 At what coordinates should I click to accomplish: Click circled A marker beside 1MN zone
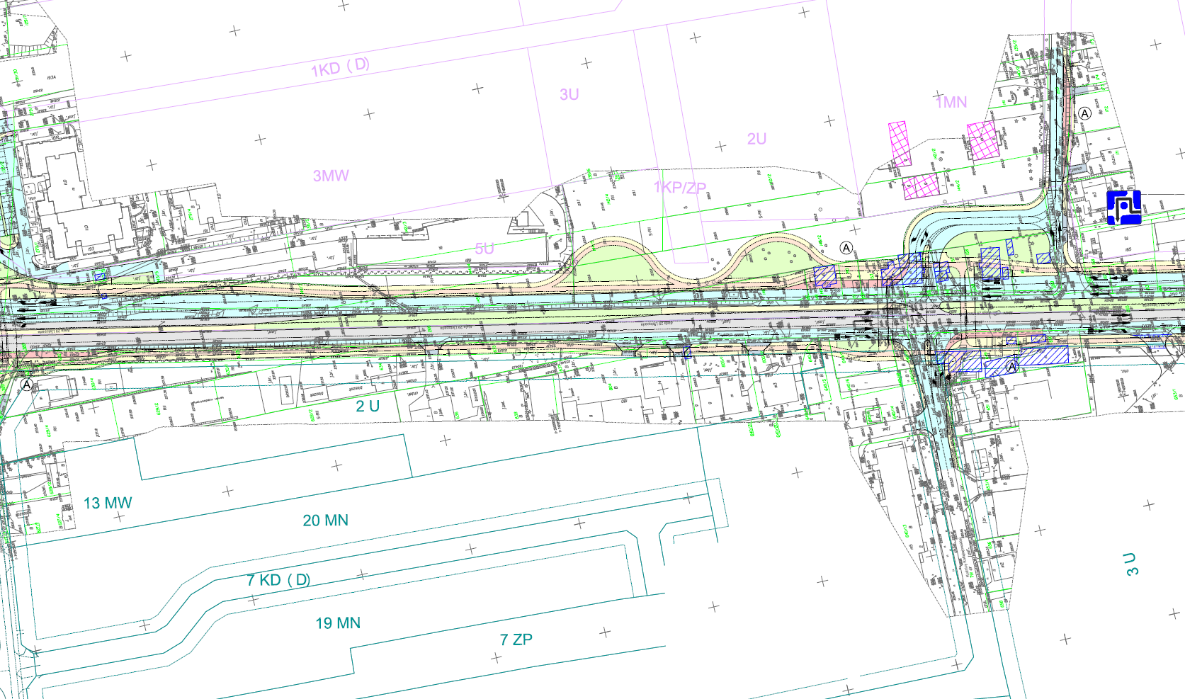(1084, 113)
